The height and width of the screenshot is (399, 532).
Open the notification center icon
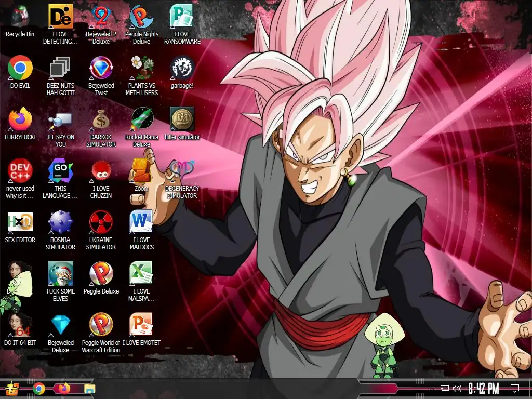[x=515, y=389]
